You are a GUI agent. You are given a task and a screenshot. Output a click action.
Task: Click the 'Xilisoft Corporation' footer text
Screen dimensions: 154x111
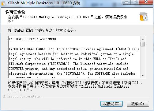22,96
